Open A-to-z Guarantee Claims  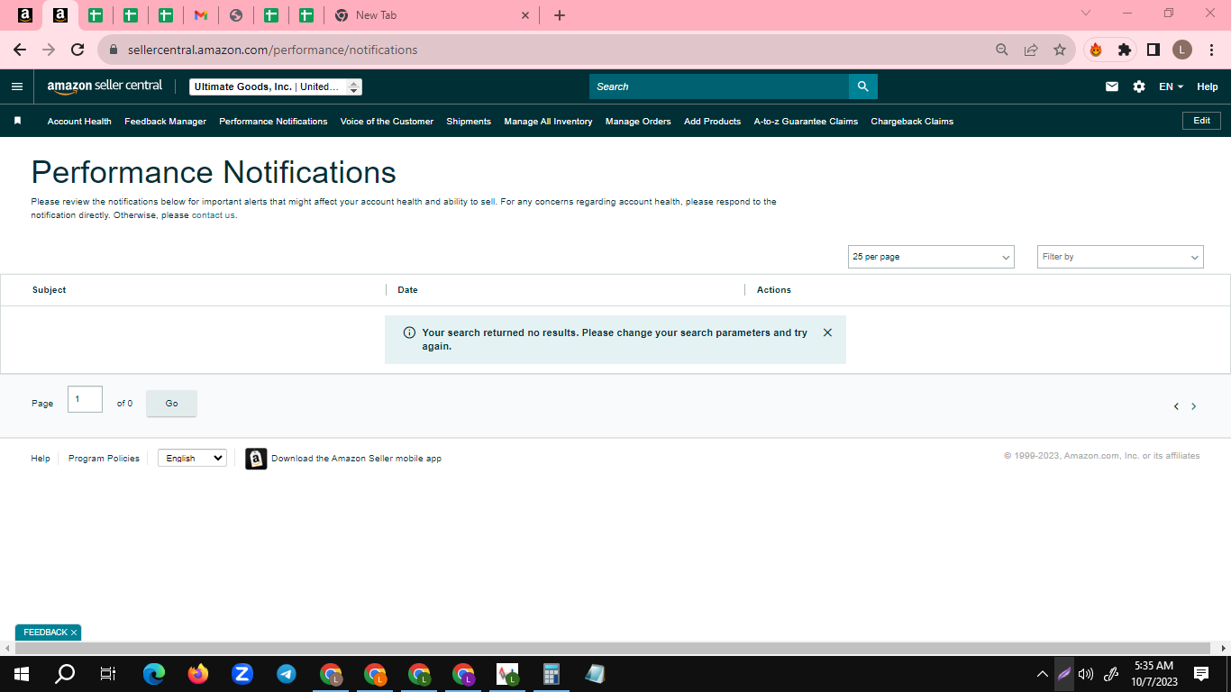point(806,121)
